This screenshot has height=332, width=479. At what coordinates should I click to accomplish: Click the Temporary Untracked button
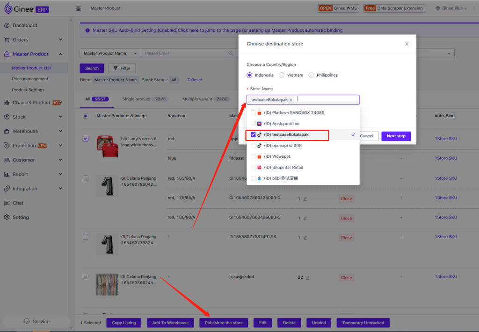click(x=363, y=323)
